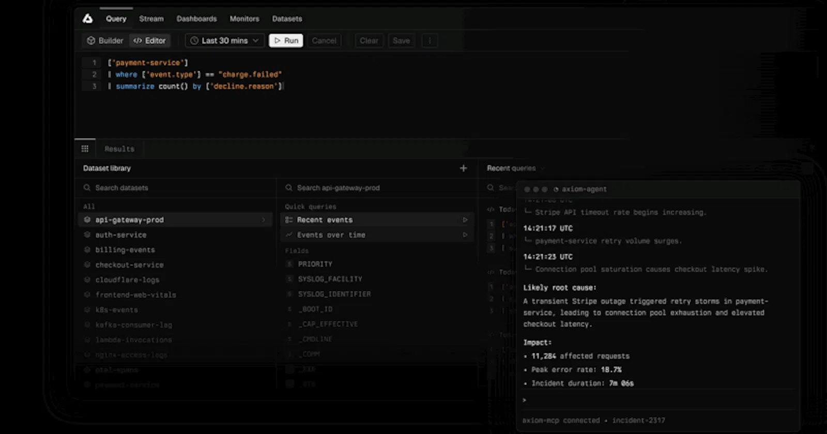
Task: Select the auth-service dataset
Action: pos(175,235)
